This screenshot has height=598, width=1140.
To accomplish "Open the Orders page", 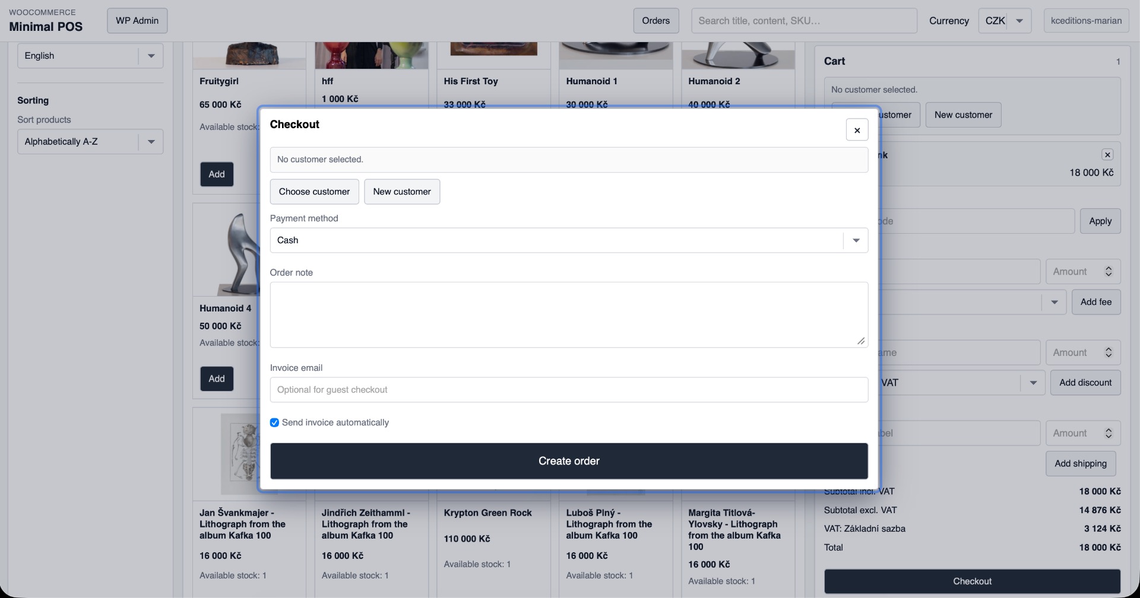I will click(x=655, y=21).
